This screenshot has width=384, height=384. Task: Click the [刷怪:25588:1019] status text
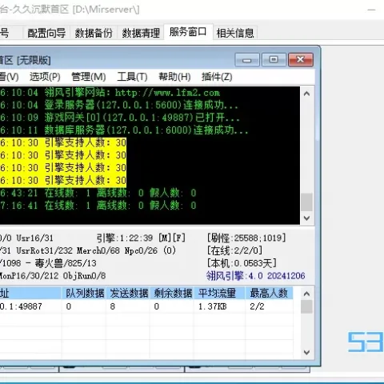246,238
